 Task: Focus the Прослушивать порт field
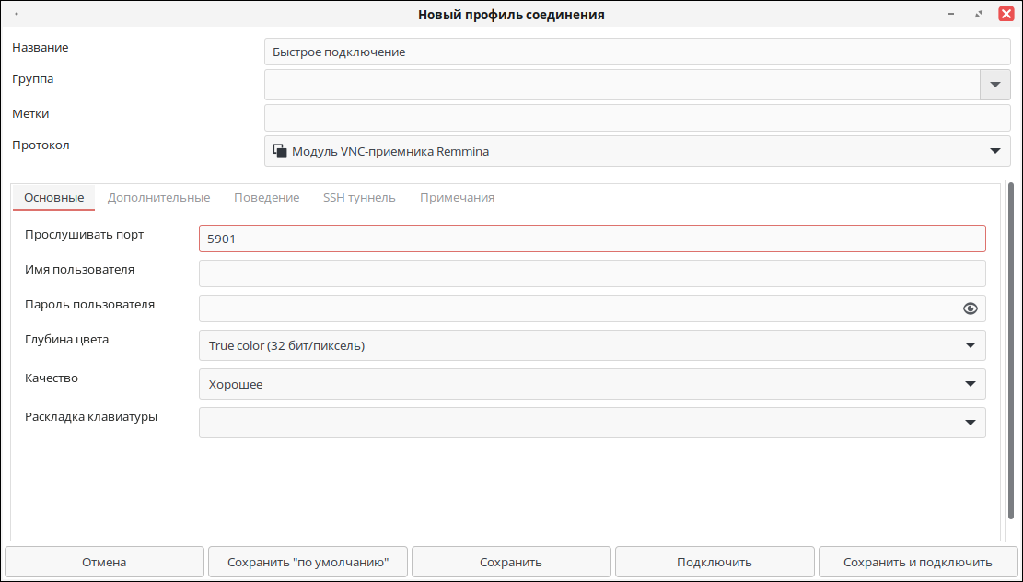[x=591, y=239]
